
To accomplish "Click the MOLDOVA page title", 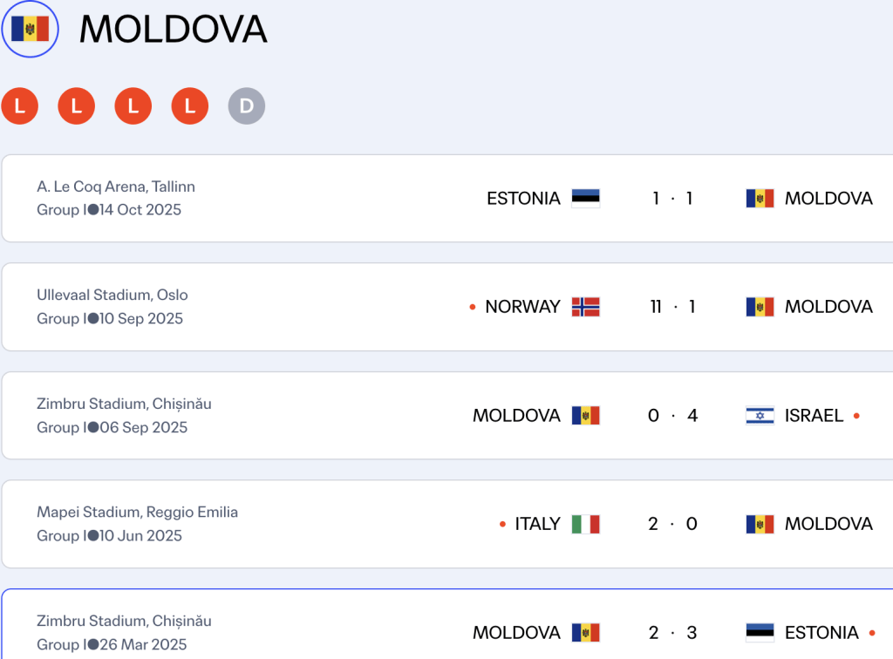I will pyautogui.click(x=171, y=30).
